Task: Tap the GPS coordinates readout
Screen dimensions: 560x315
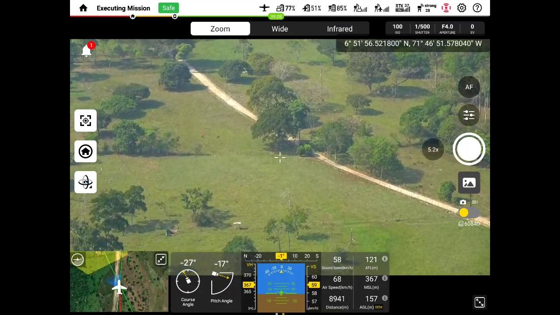Action: [x=413, y=44]
